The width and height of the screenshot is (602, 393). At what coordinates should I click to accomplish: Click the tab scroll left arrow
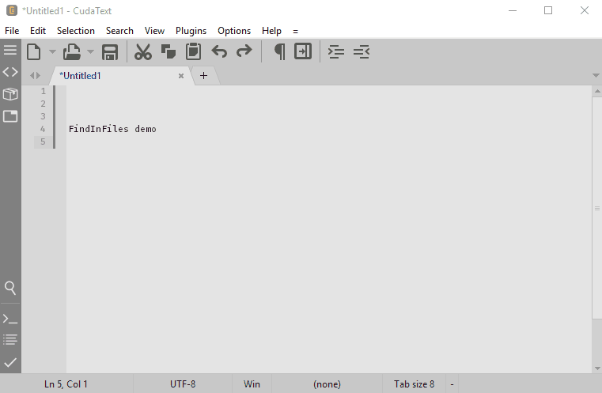(32, 76)
